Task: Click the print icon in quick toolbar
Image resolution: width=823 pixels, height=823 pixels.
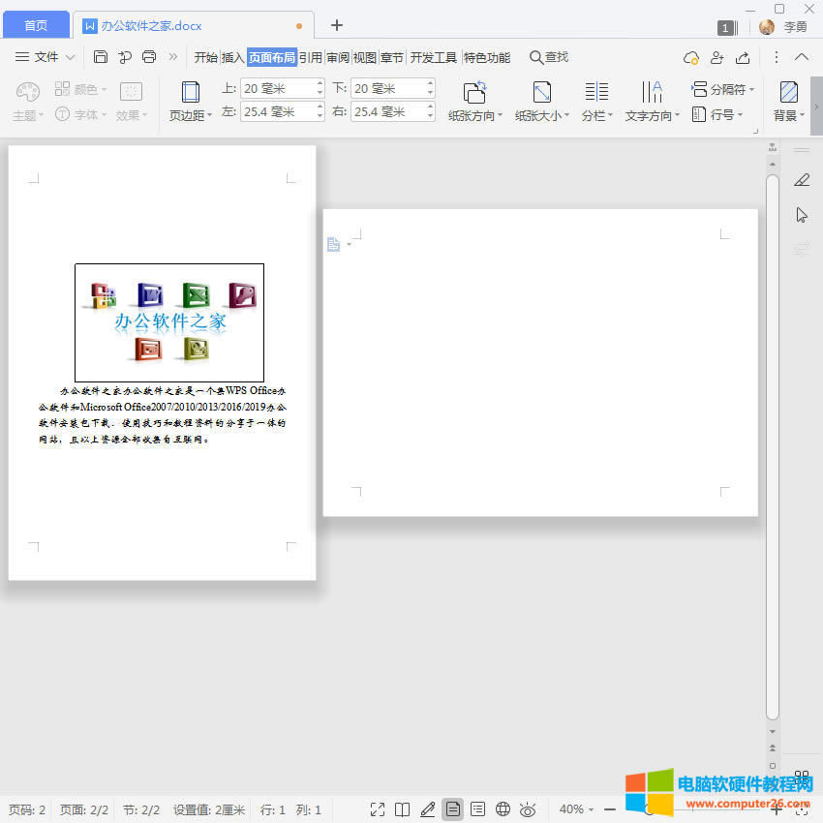Action: coord(149,57)
